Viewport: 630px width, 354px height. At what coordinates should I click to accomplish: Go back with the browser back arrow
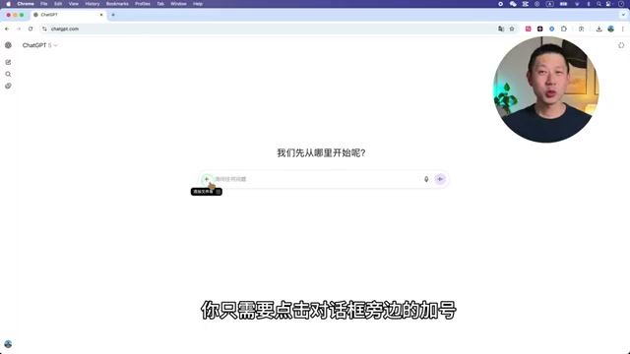tap(7, 29)
